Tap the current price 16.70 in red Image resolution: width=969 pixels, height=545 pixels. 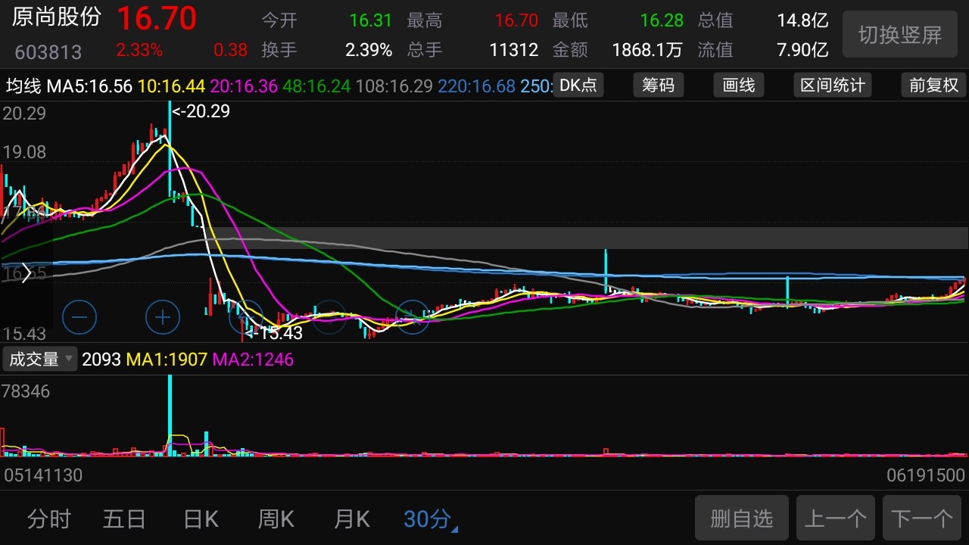[x=157, y=18]
